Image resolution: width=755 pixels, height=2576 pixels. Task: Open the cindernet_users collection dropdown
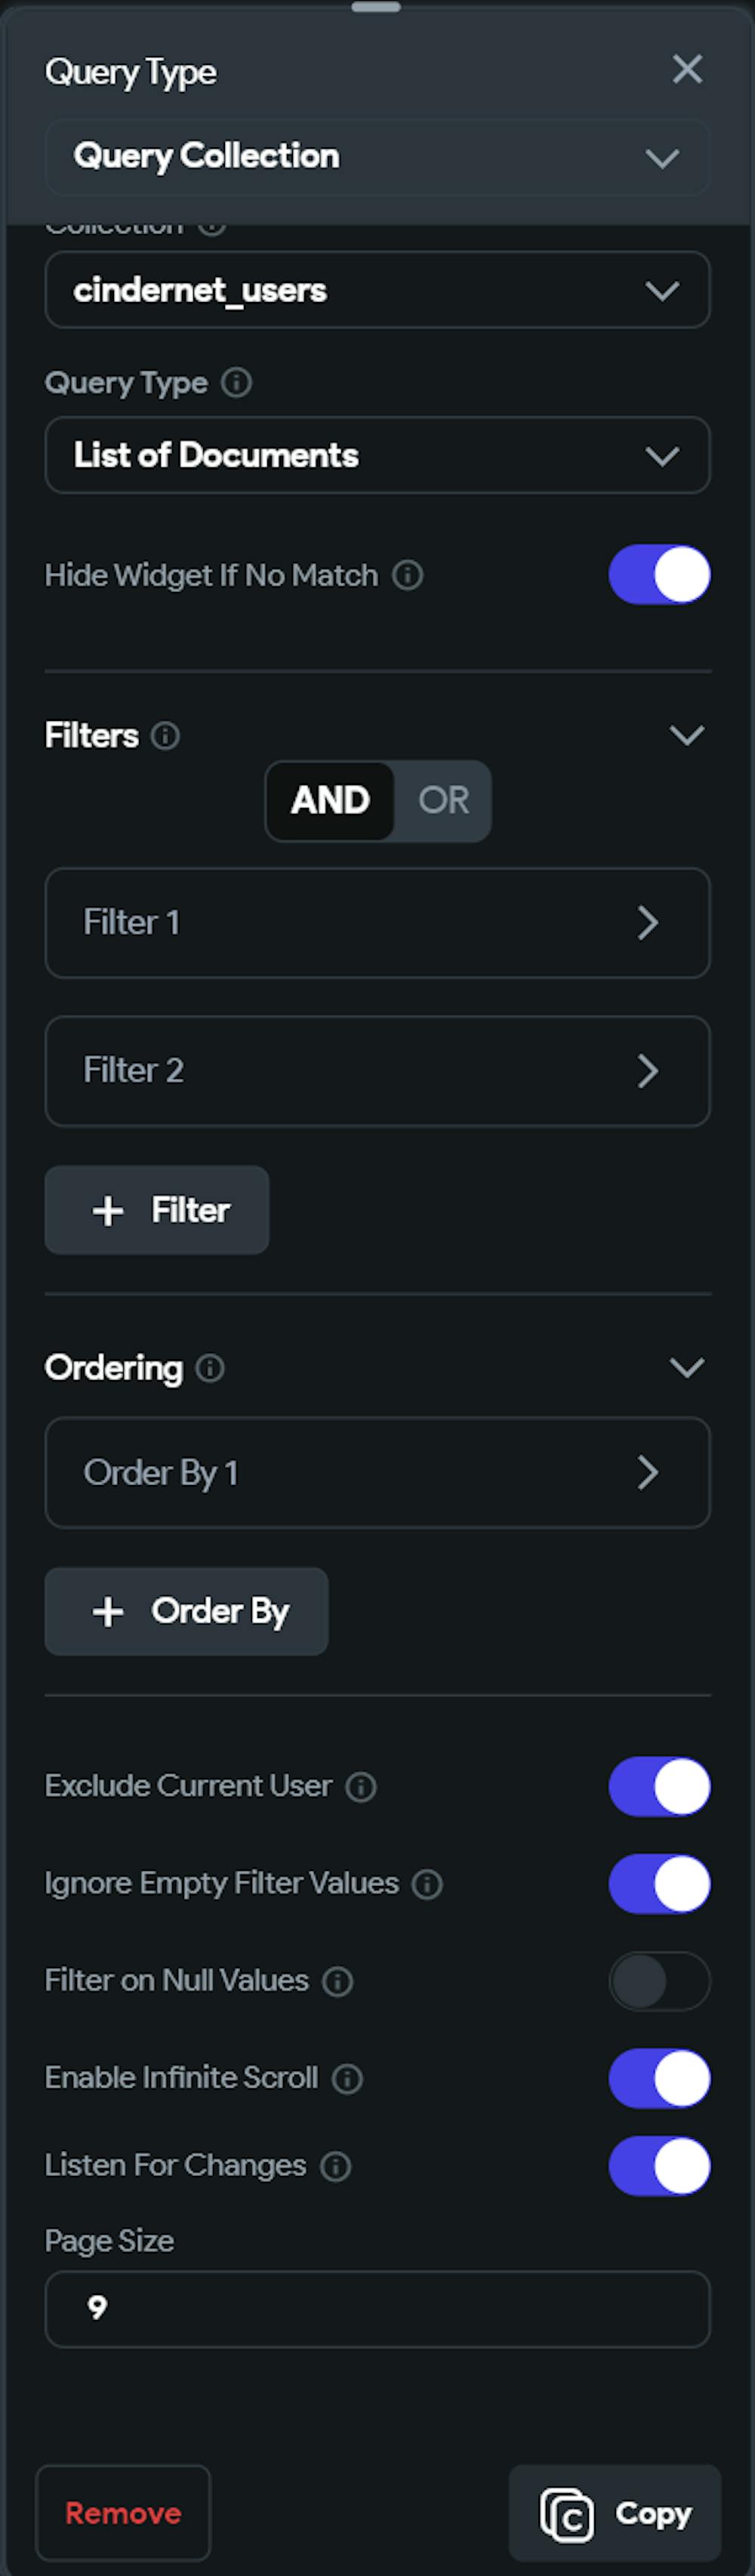coord(377,290)
